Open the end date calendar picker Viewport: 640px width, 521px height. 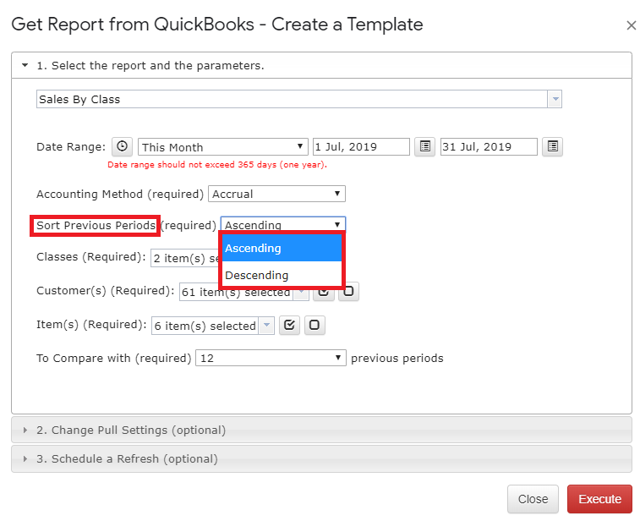click(x=552, y=146)
